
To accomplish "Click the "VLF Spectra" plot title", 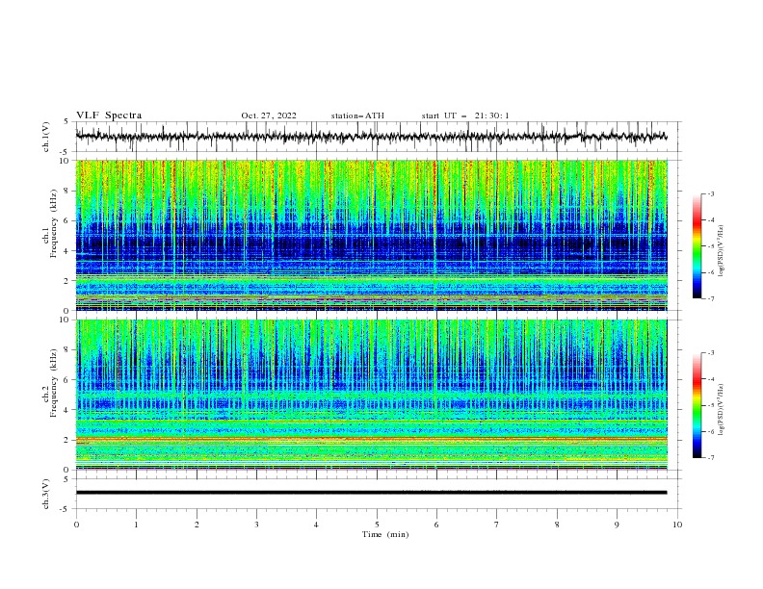I will pos(109,115).
